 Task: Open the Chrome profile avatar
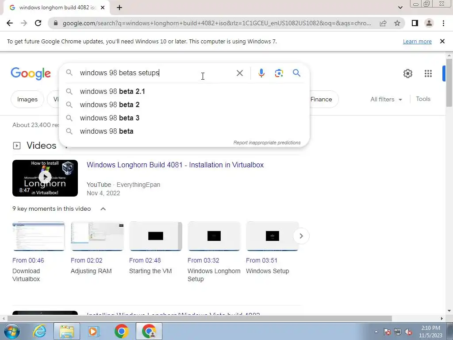coord(429,23)
